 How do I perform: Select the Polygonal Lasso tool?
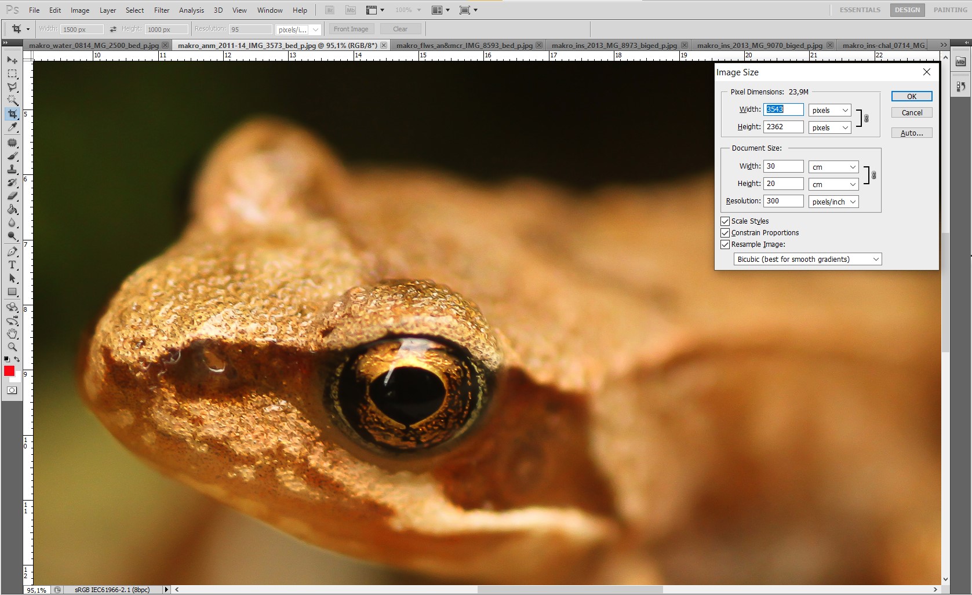point(12,87)
